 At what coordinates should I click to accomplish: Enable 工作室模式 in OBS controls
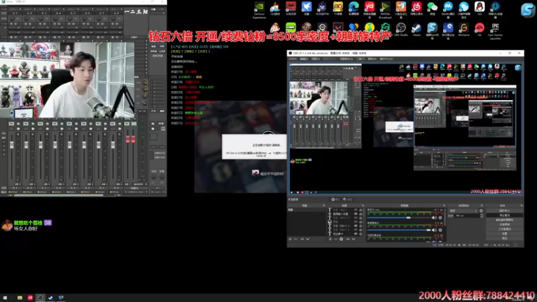coord(505,229)
